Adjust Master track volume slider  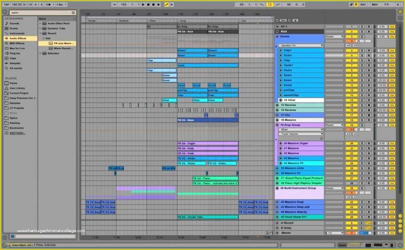point(351,233)
